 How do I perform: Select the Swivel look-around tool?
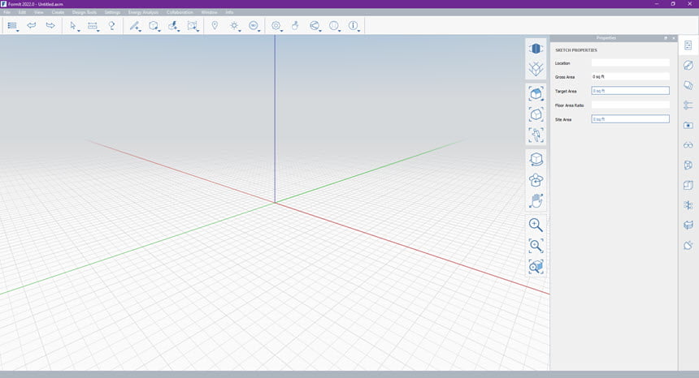(x=536, y=180)
